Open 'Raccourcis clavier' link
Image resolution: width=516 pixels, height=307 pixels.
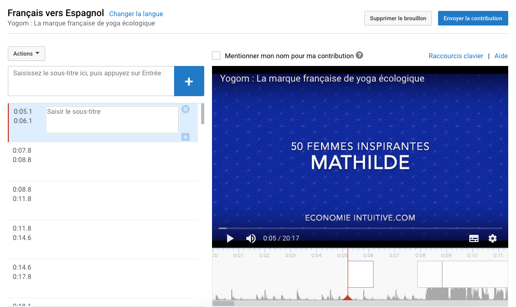456,56
